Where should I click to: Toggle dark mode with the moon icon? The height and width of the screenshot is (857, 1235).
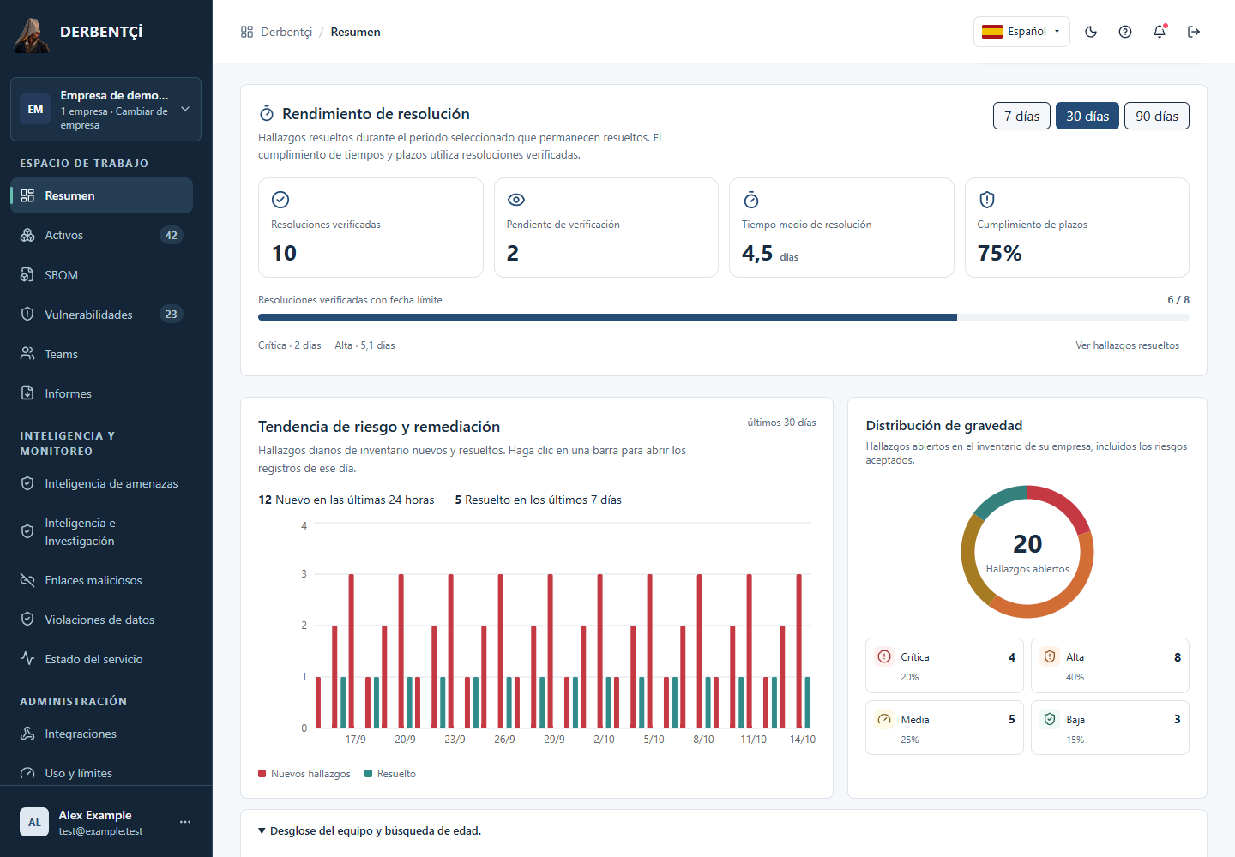(1091, 32)
